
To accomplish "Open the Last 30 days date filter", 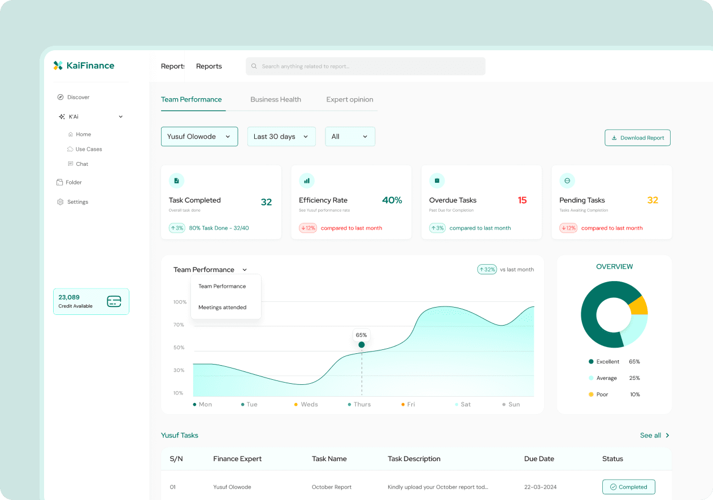I will point(281,136).
